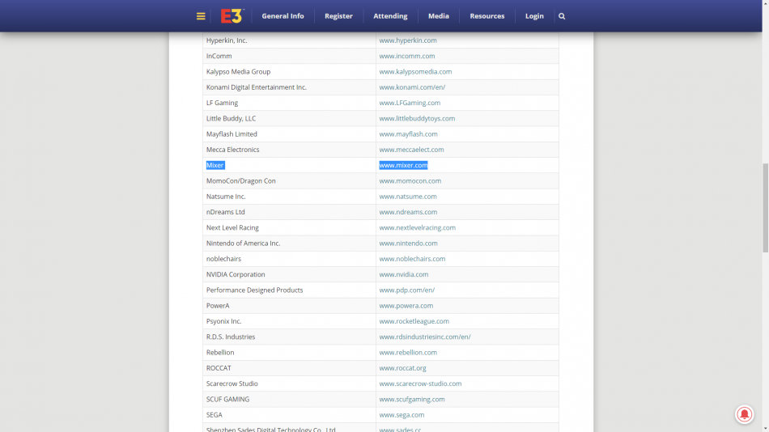This screenshot has width=769, height=432.
Task: Open the www.meccaelect.com link
Action: pos(411,150)
